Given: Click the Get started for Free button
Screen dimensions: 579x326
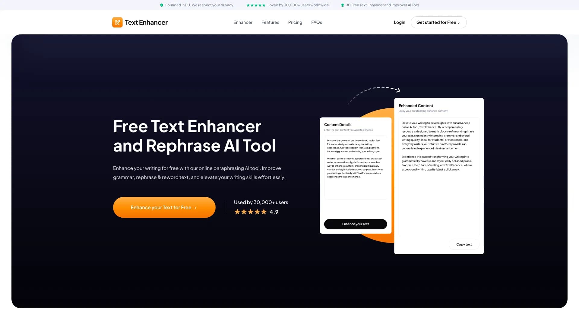Looking at the screenshot, I should (438, 22).
